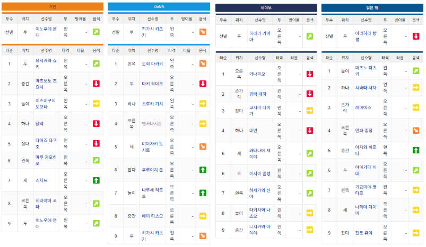The height and width of the screenshot is (247, 426).
Task: Click the yellow arrow for 진토 유야
Action: click(416, 233)
